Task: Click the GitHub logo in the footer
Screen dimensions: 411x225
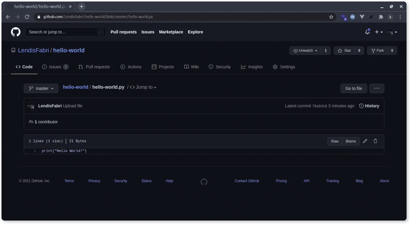Action: pyautogui.click(x=204, y=182)
